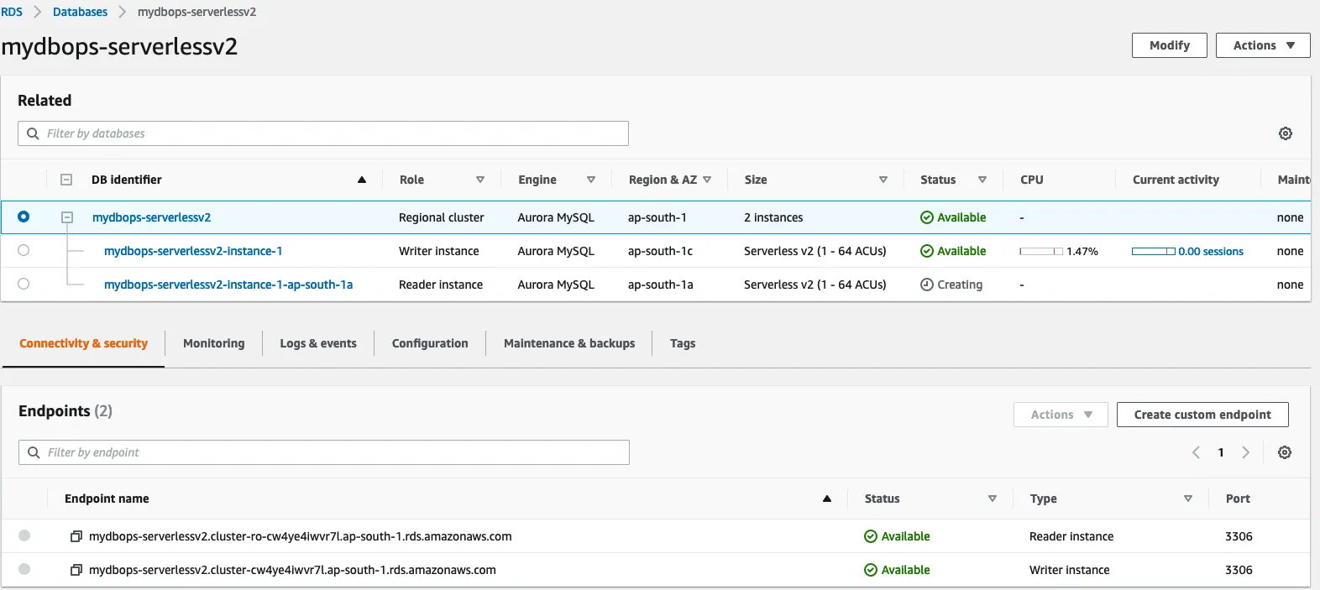The height and width of the screenshot is (590, 1320).
Task: Click the Port column header
Action: click(1238, 499)
